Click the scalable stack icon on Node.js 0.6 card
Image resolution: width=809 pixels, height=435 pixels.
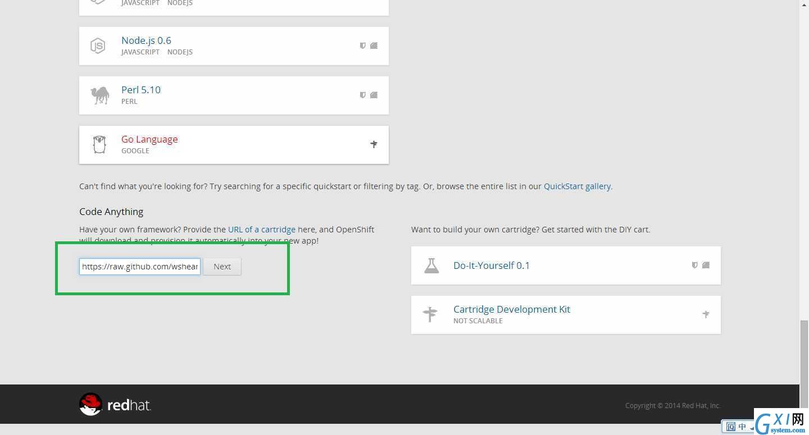click(x=374, y=45)
